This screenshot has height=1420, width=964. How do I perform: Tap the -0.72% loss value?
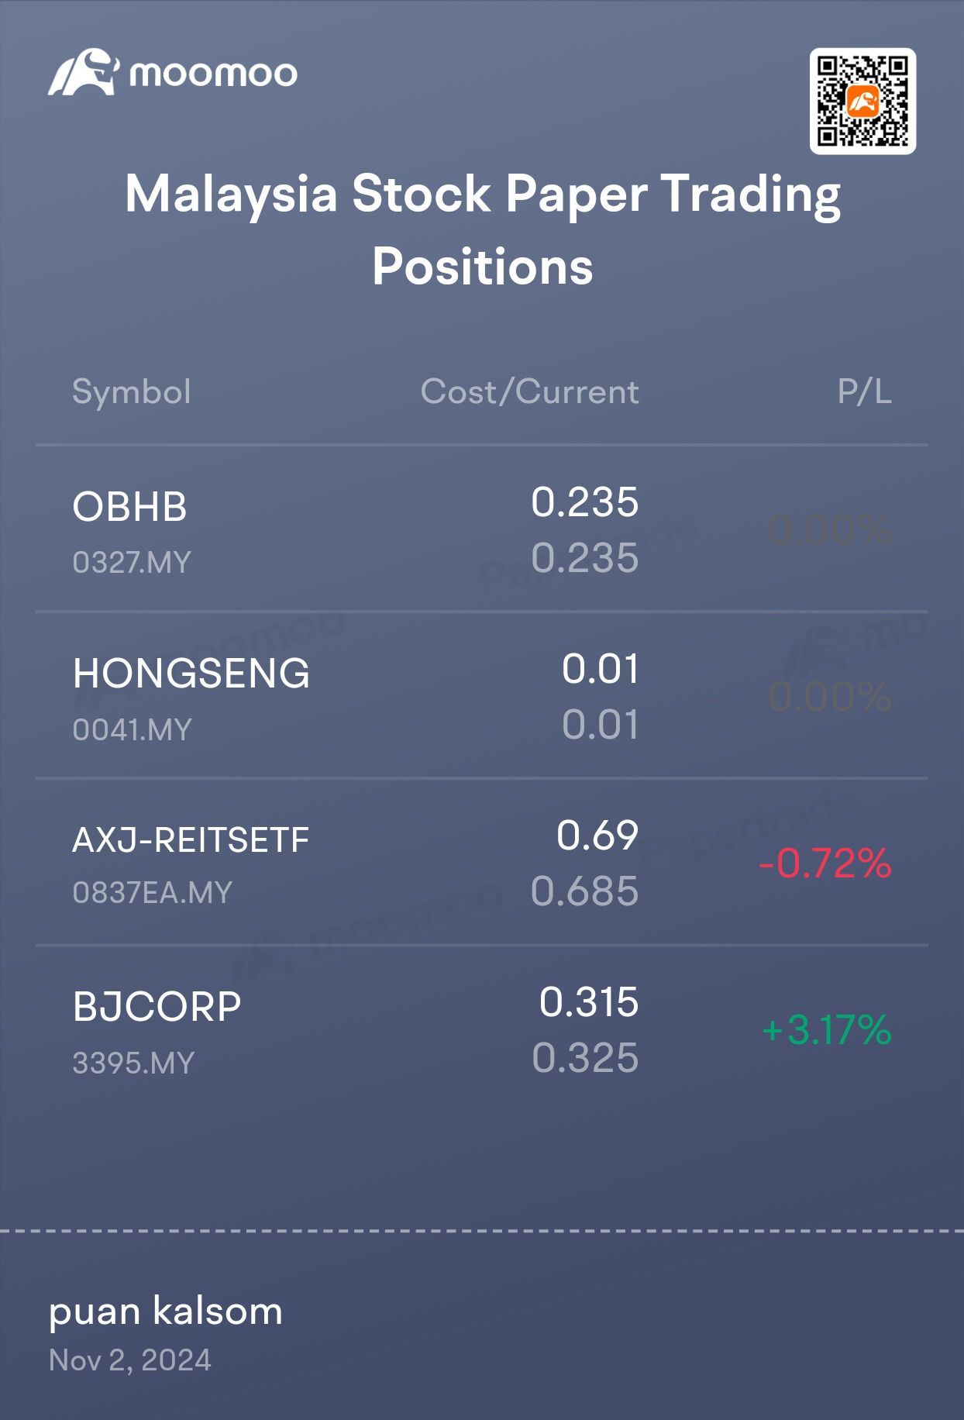[825, 863]
